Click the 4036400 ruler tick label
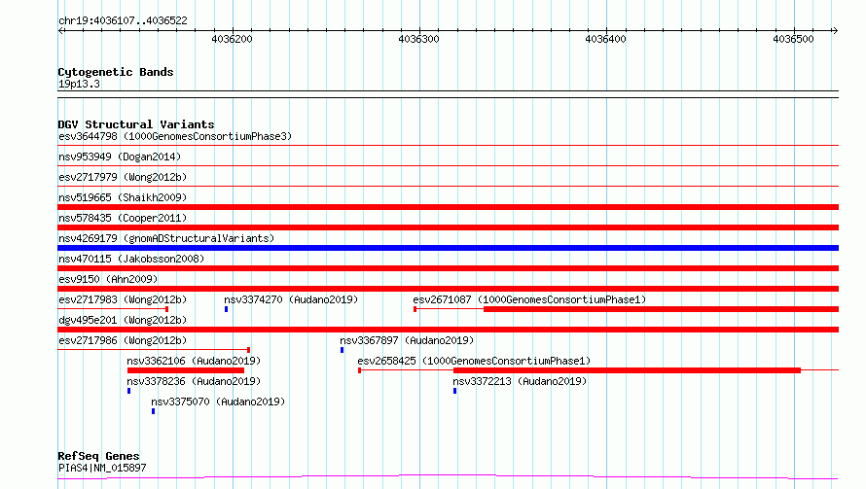Screen dimensions: 866x489 pos(606,39)
